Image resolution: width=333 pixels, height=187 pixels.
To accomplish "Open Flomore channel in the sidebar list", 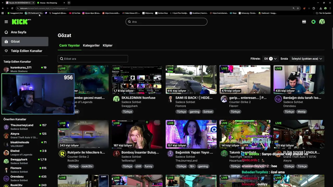I will (25, 170).
